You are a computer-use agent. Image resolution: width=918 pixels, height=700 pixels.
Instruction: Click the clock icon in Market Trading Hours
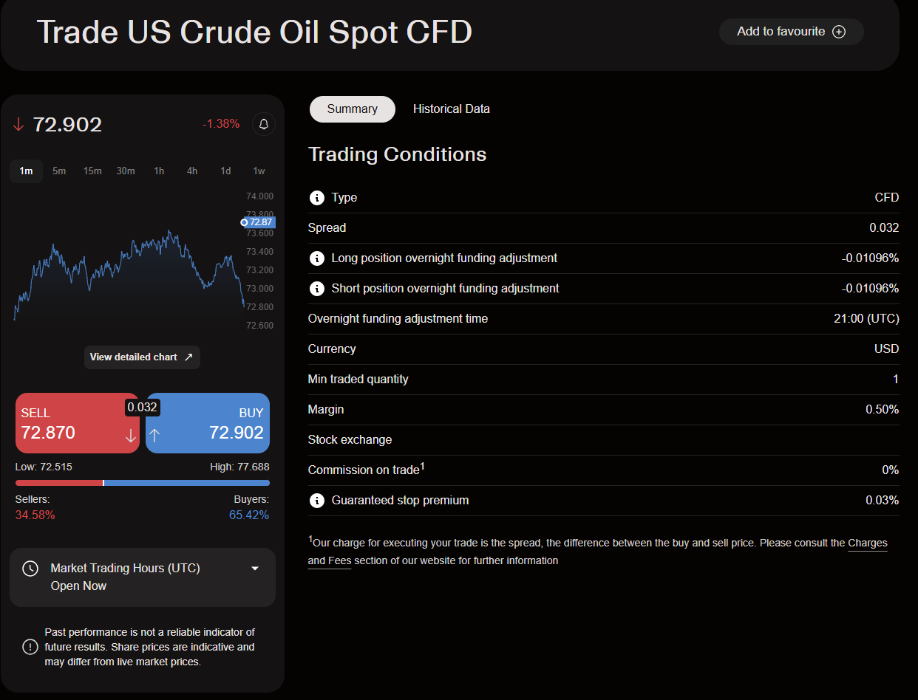click(x=30, y=569)
